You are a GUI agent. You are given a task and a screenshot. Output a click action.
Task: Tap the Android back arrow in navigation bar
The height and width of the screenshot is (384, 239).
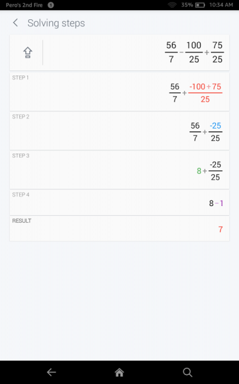pyautogui.click(x=51, y=372)
